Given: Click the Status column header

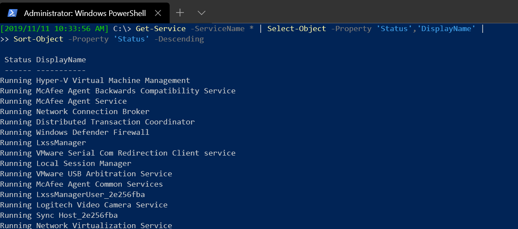Looking at the screenshot, I should pos(18,60).
